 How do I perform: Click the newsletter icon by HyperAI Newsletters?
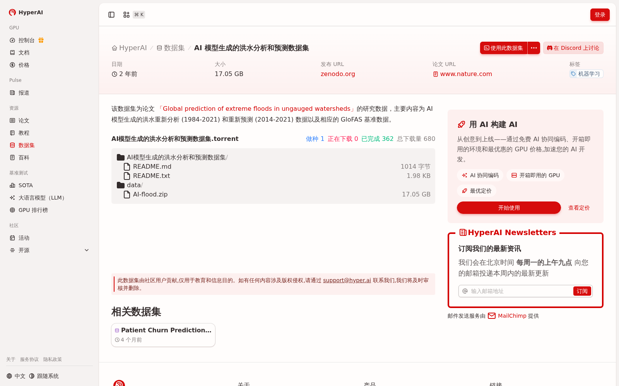pos(463,232)
